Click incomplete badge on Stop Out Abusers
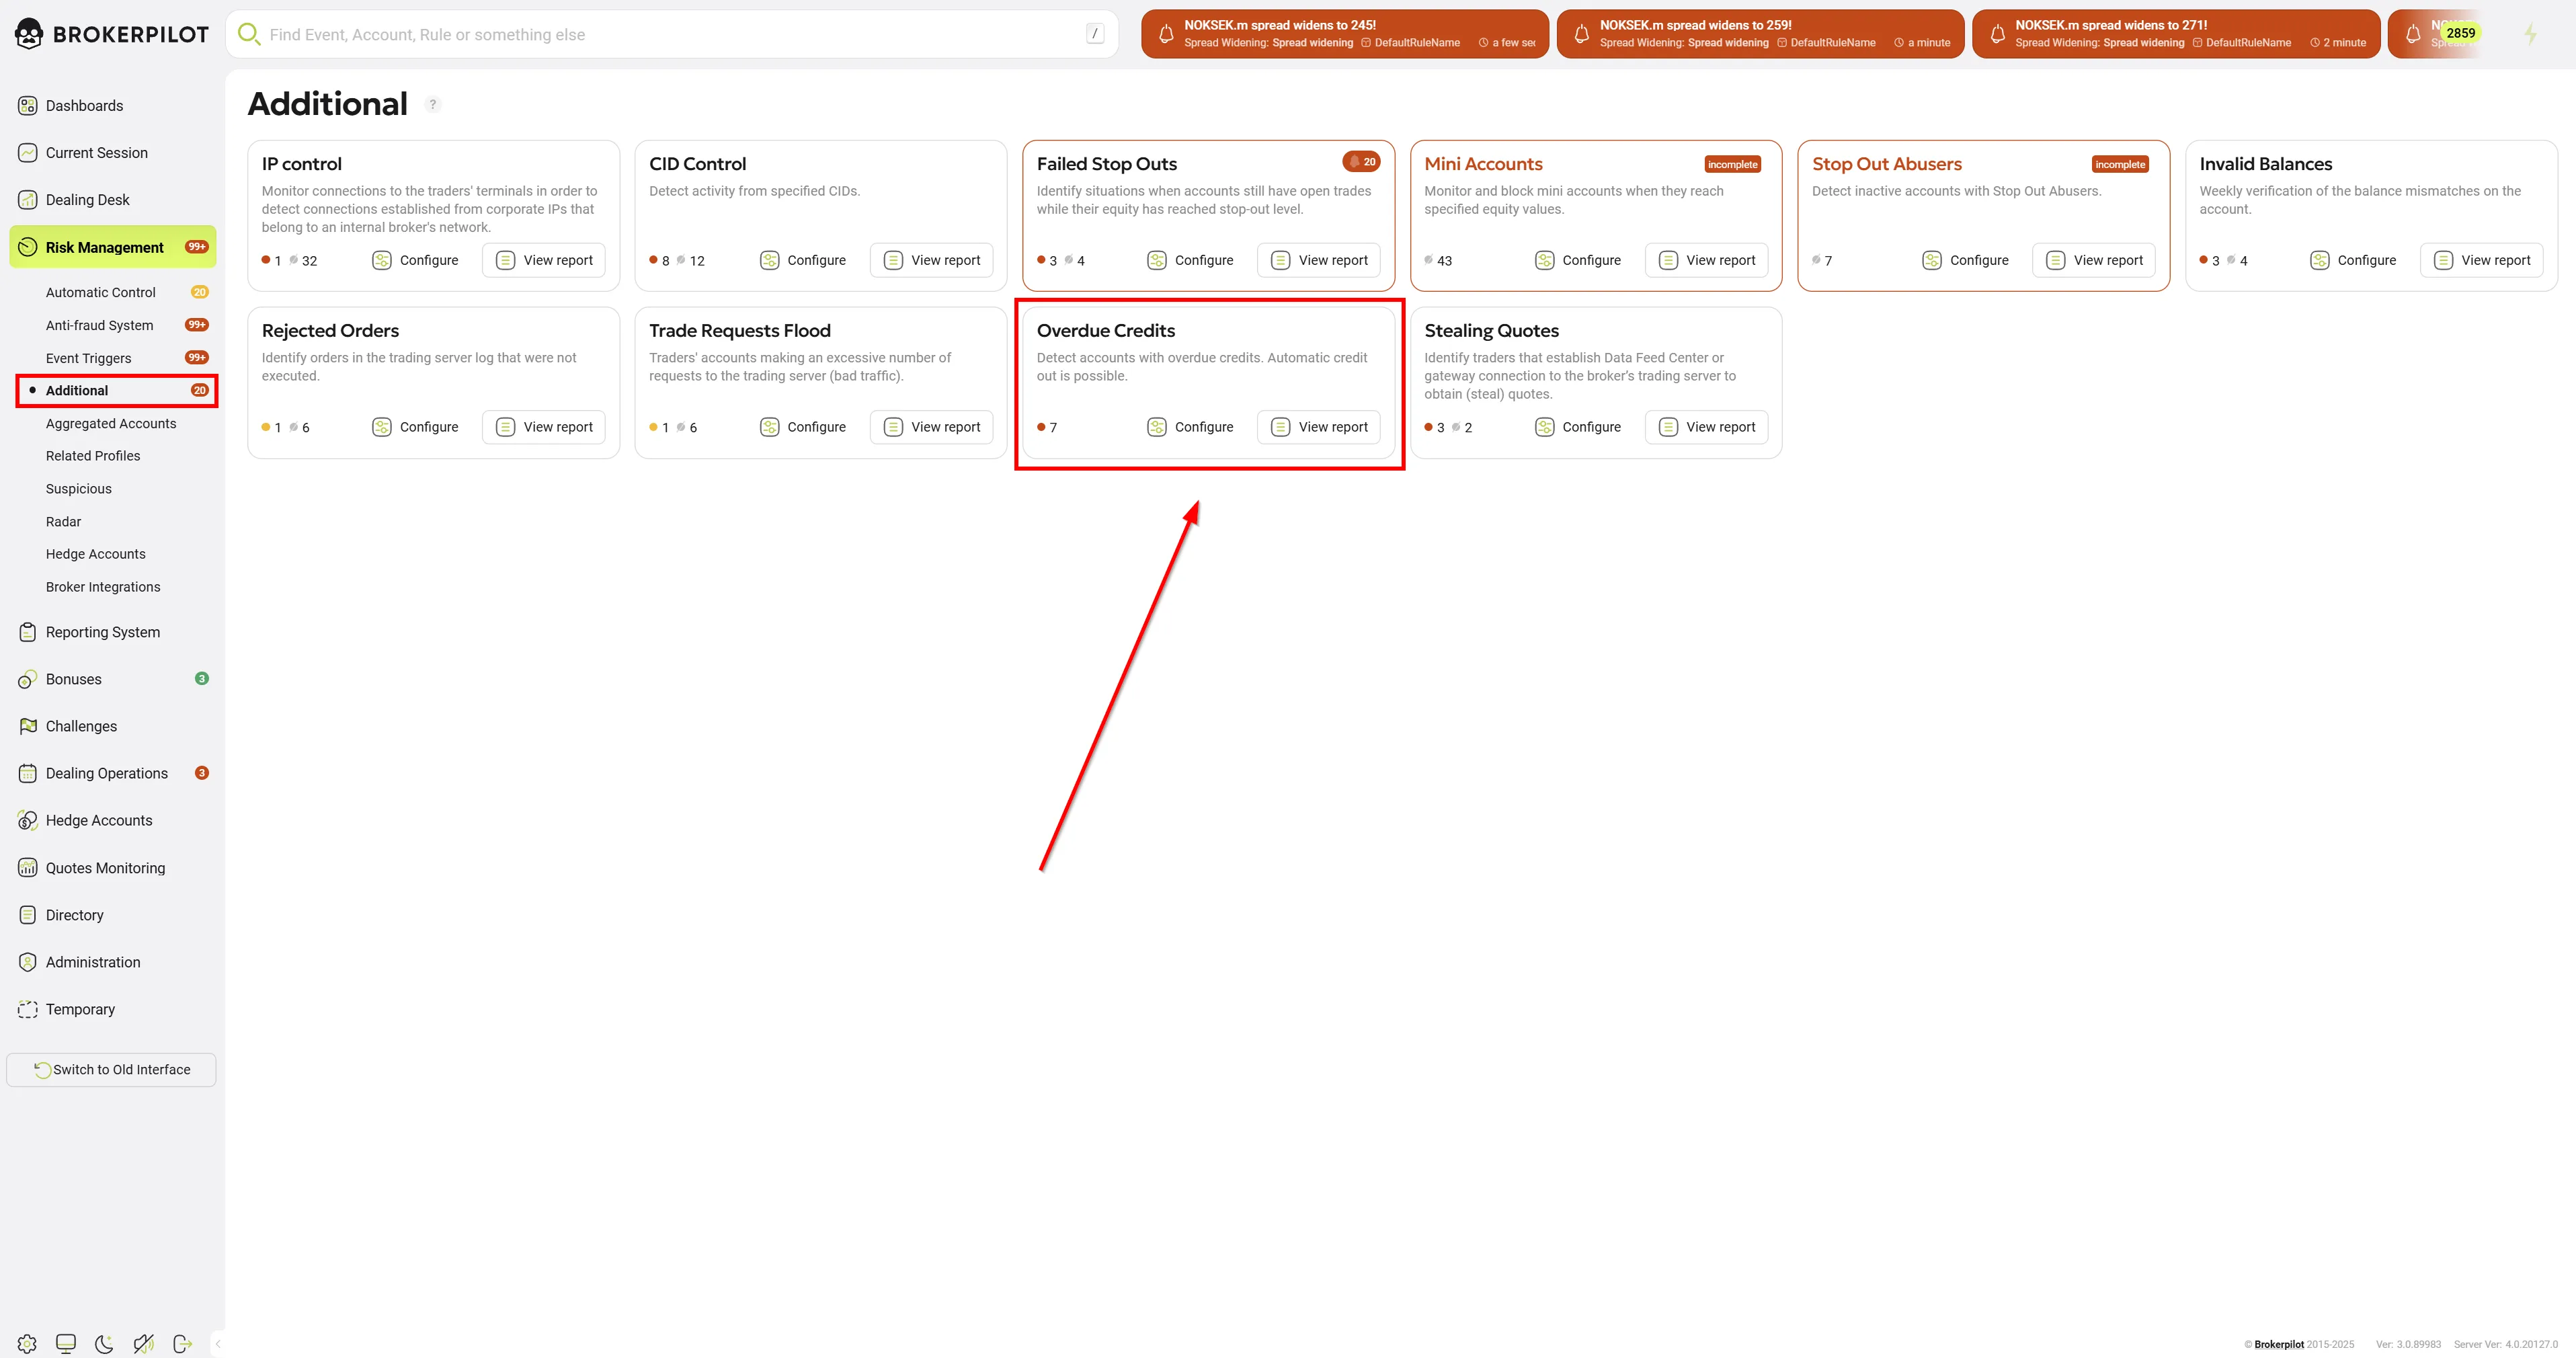Image resolution: width=2576 pixels, height=1358 pixels. [2120, 164]
